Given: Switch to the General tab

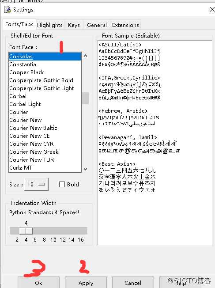Looking at the screenshot, I should pyautogui.click(x=97, y=25).
